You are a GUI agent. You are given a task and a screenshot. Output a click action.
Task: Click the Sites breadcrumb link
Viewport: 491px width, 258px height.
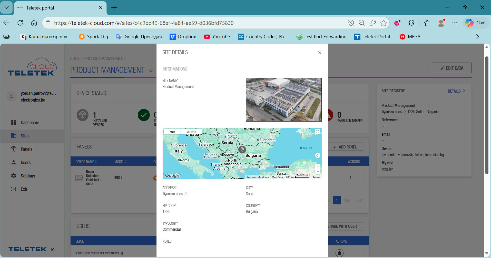pos(75,58)
